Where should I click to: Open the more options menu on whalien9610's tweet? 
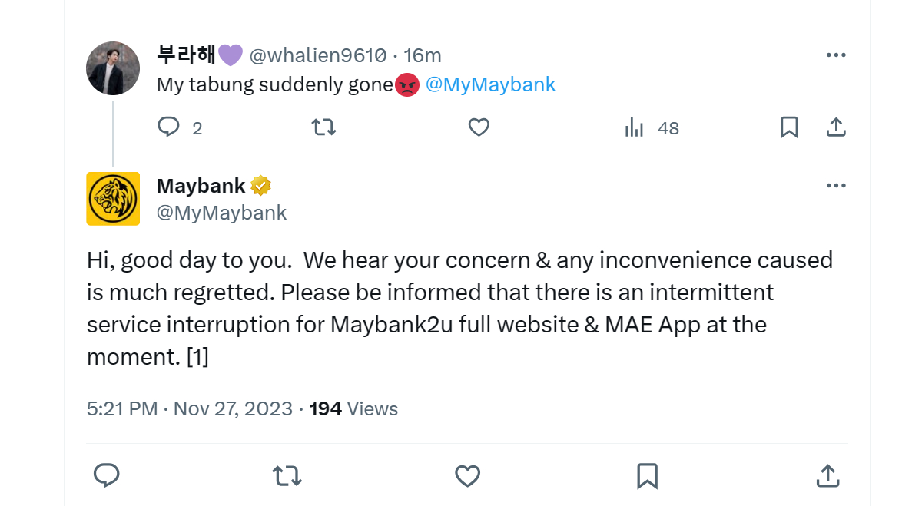click(x=836, y=54)
